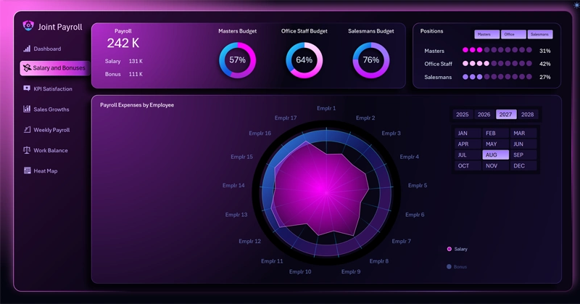Switch to Work Balance page
This screenshot has height=304, width=580.
point(51,150)
